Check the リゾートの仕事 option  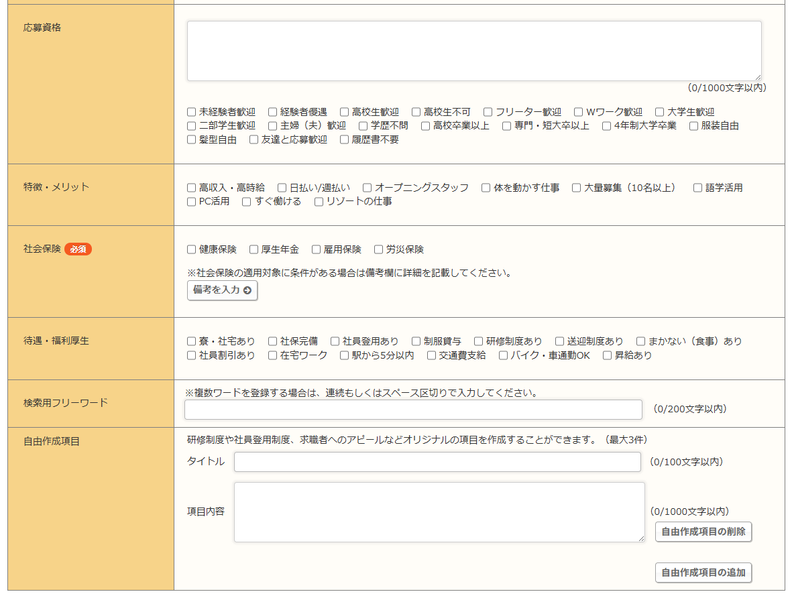coord(319,201)
